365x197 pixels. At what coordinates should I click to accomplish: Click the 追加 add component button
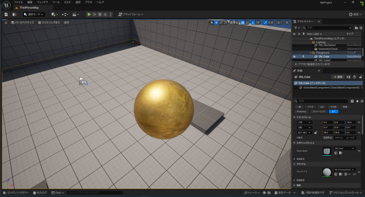coord(338,77)
